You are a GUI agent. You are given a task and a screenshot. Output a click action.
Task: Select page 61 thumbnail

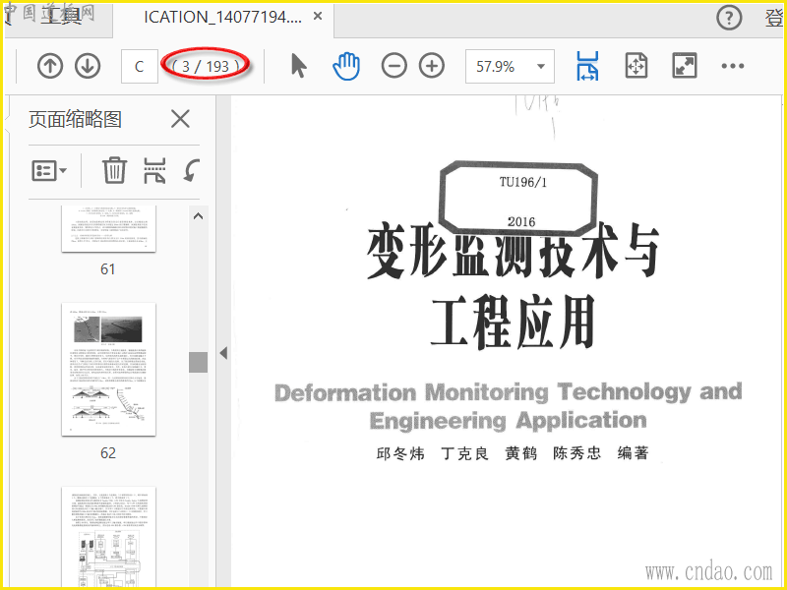pyautogui.click(x=108, y=228)
